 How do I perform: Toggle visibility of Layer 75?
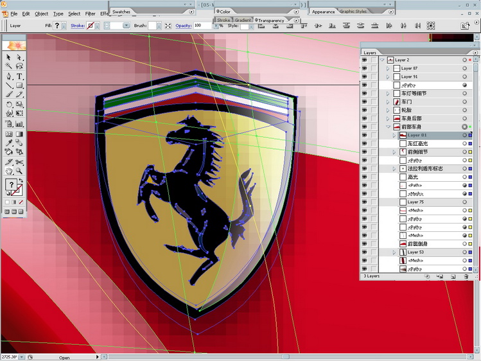click(x=364, y=202)
